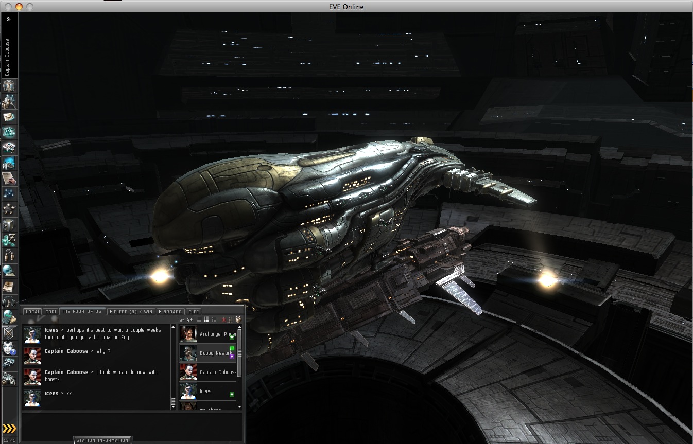Expand the sidebar with the double chevron
693x444 pixels.
(x=8, y=20)
